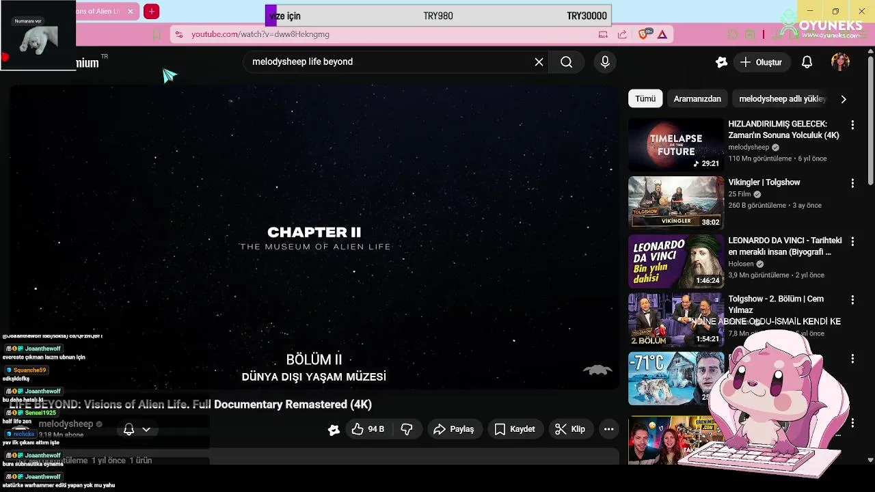The height and width of the screenshot is (492, 875).
Task: Select the Aramanızdan filter chip
Action: (x=697, y=99)
